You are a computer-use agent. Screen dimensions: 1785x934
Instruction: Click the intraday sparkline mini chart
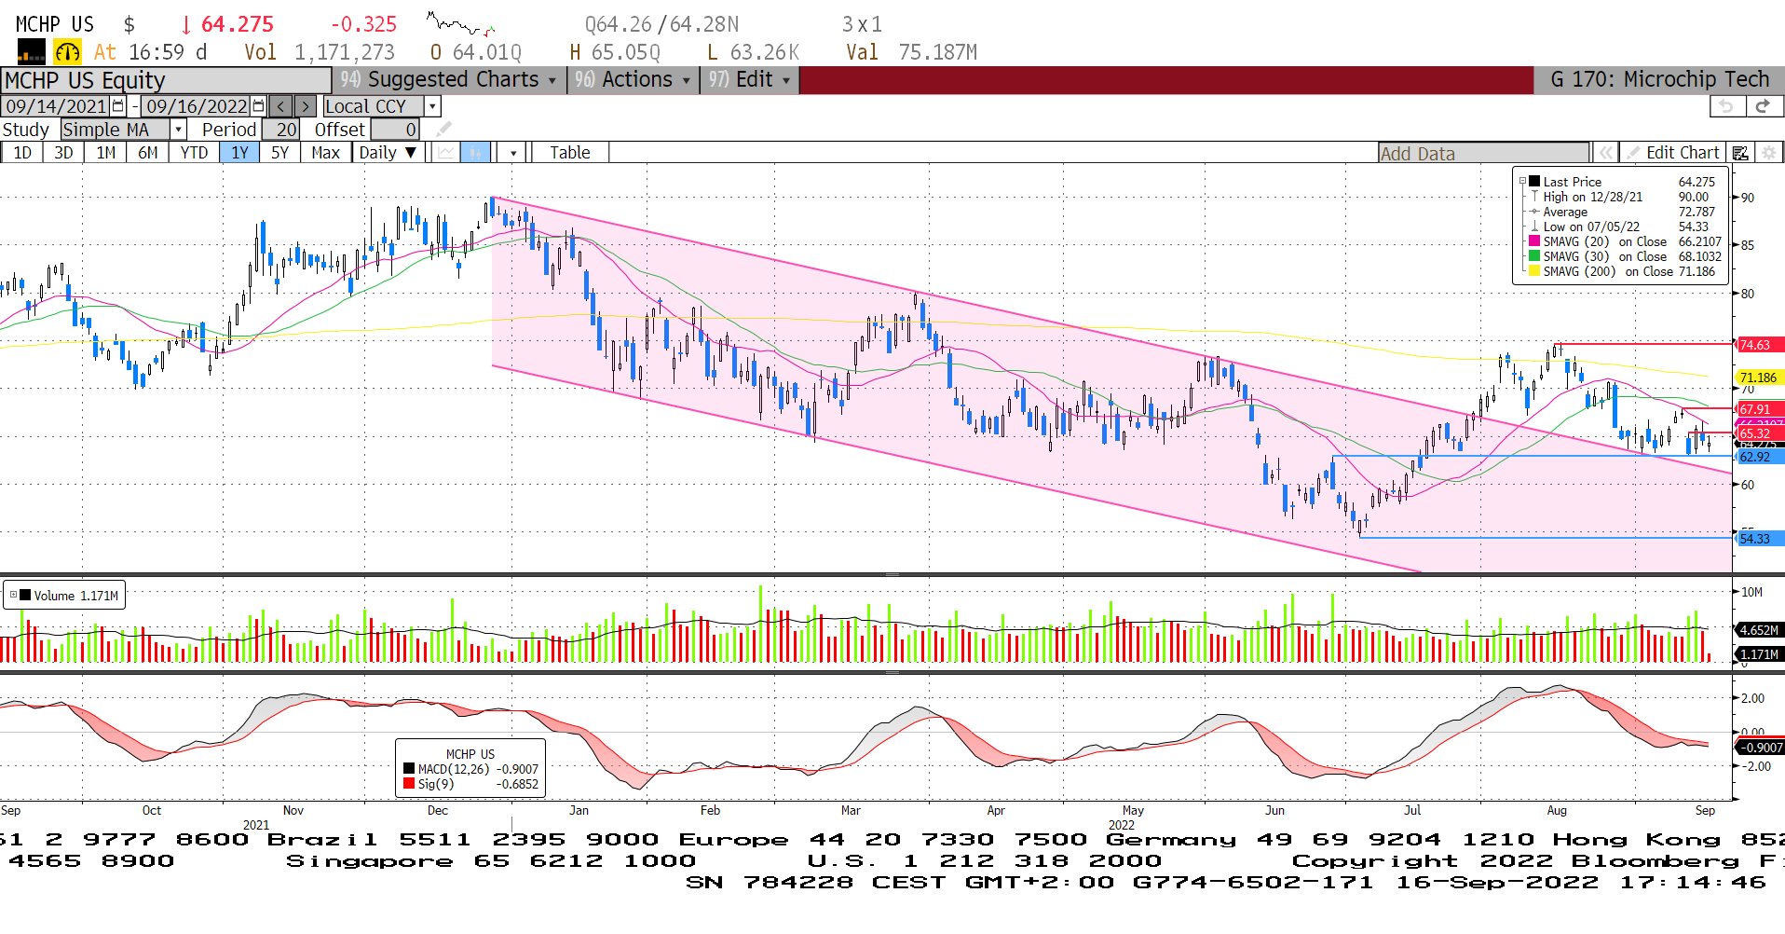pyautogui.click(x=461, y=23)
